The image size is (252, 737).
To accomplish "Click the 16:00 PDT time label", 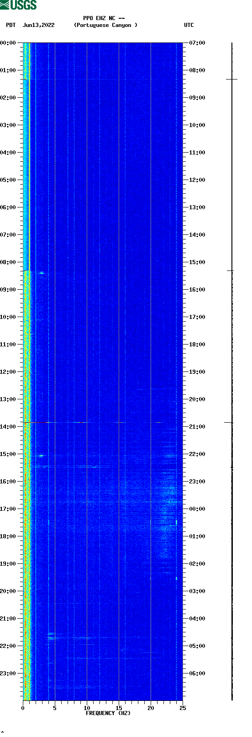I will [8, 482].
